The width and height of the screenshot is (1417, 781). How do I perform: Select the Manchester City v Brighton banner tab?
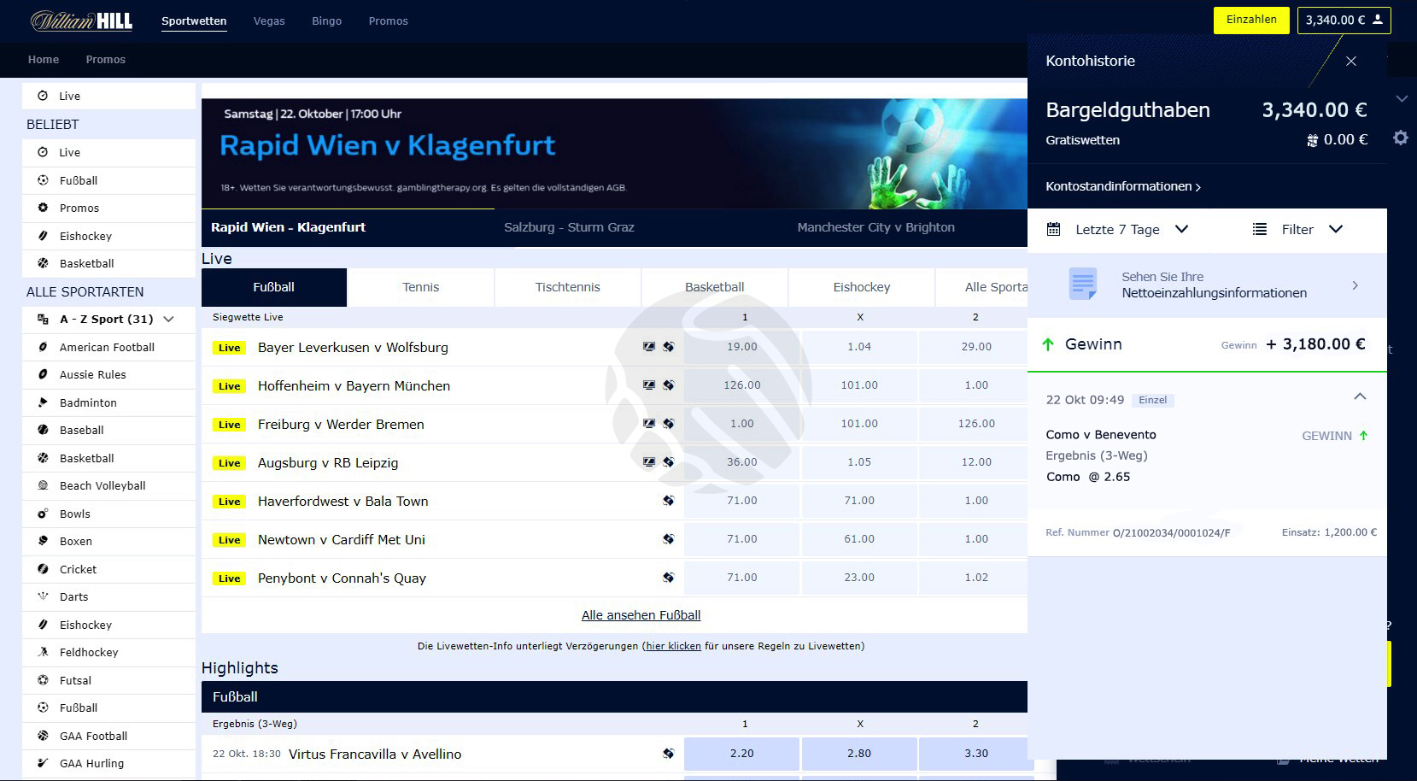coord(876,227)
